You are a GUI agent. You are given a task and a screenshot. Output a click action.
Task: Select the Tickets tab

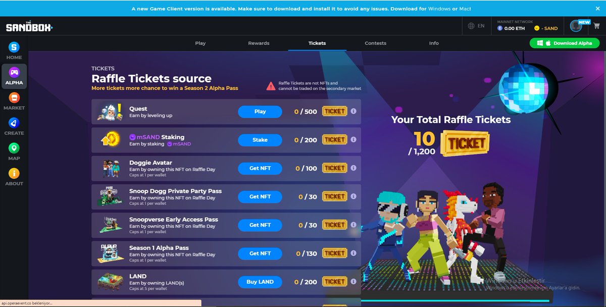[317, 43]
